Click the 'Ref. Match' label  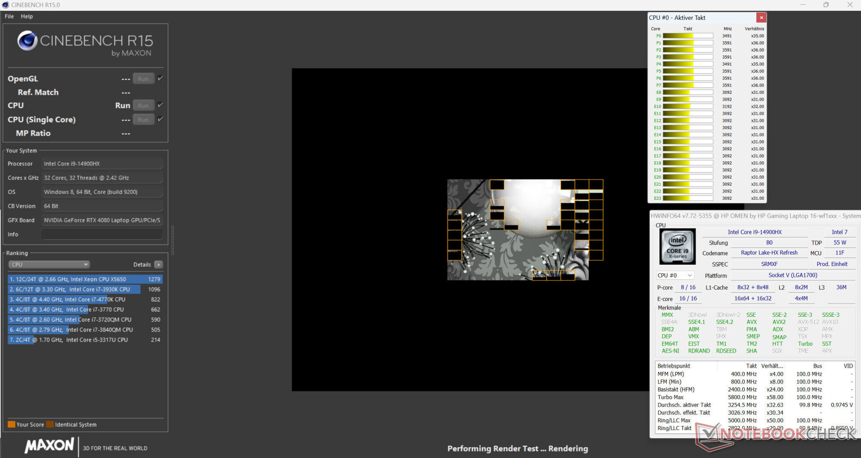coord(38,92)
